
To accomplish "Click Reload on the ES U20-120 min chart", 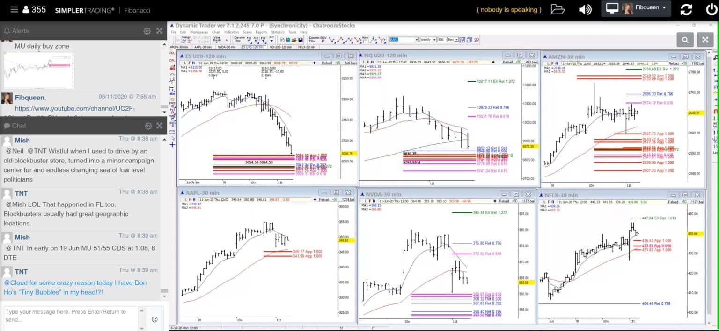I will [x=326, y=62].
